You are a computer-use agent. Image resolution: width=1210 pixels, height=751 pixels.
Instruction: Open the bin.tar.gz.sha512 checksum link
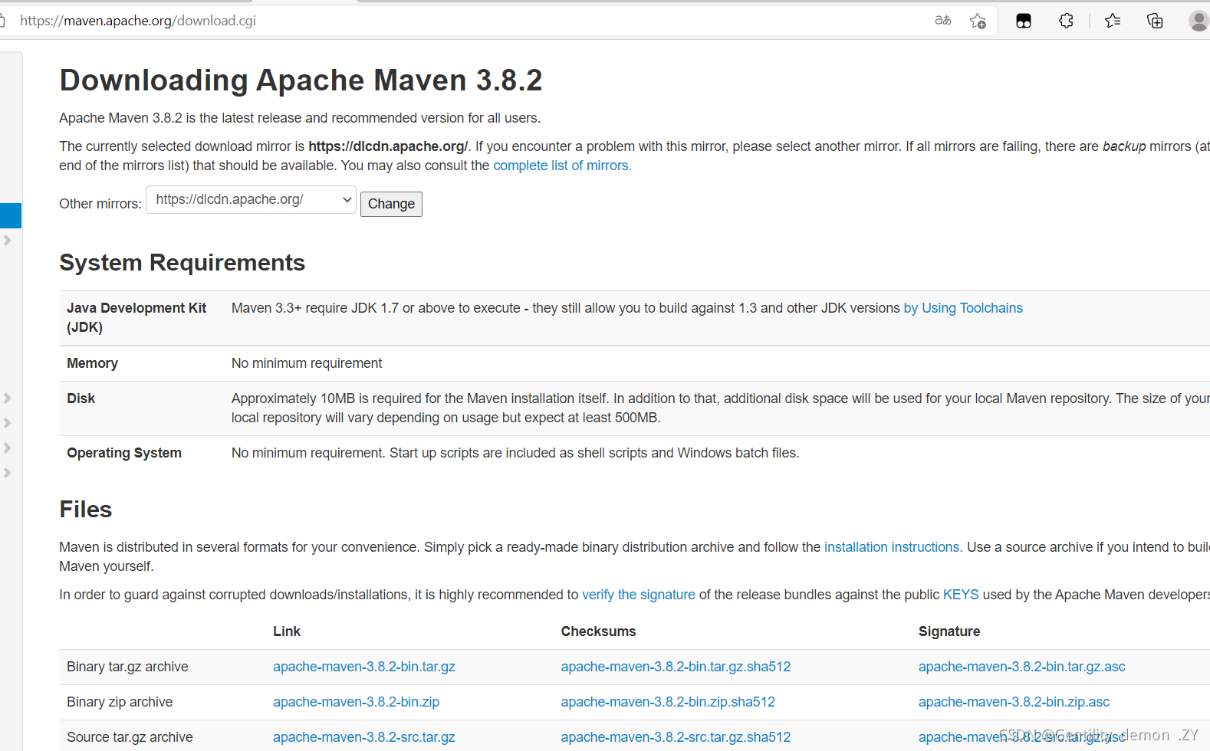click(676, 667)
